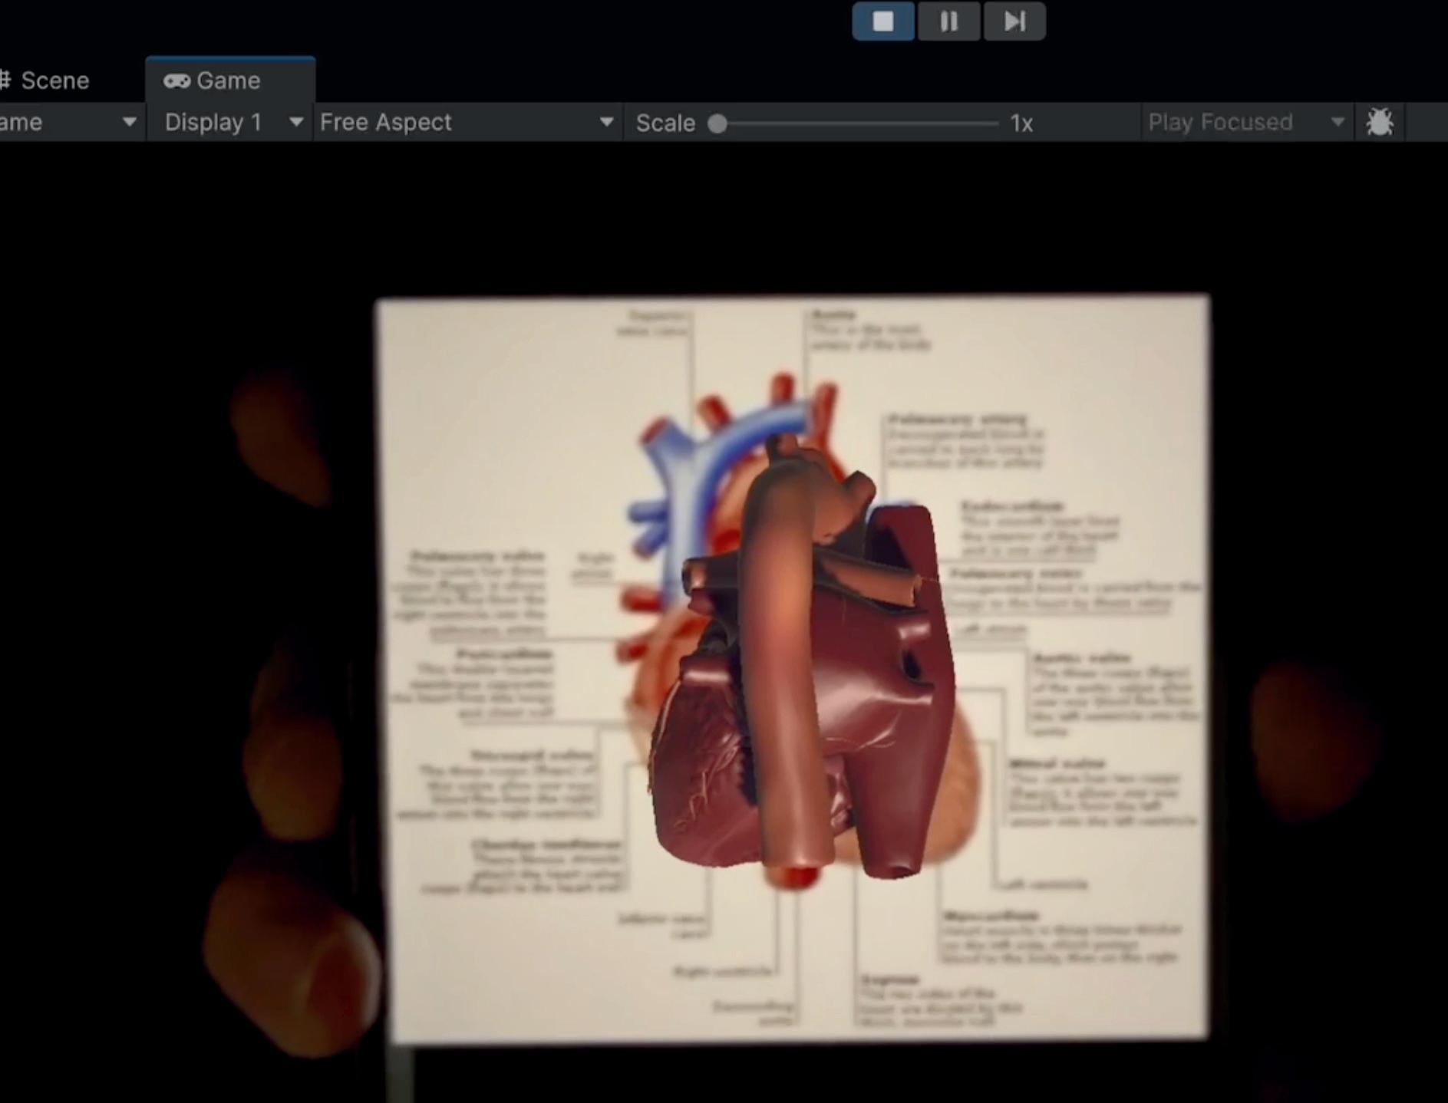The image size is (1448, 1103).
Task: Stop play mode with the stop button
Action: 883,21
